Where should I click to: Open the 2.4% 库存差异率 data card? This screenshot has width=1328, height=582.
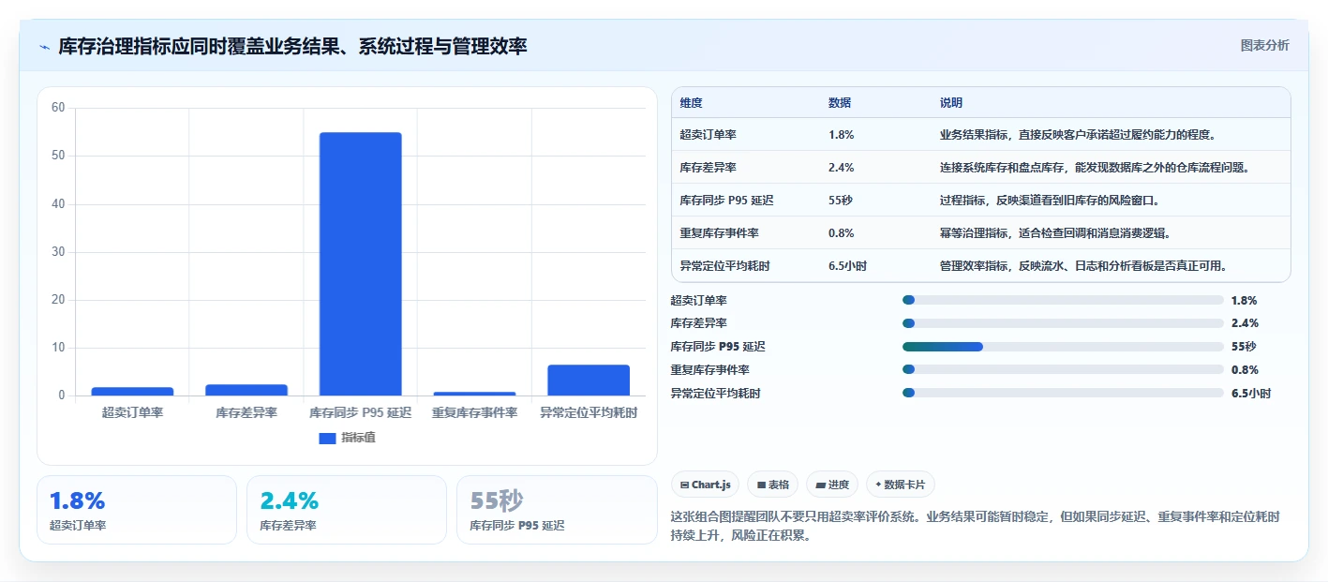pyautogui.click(x=347, y=510)
